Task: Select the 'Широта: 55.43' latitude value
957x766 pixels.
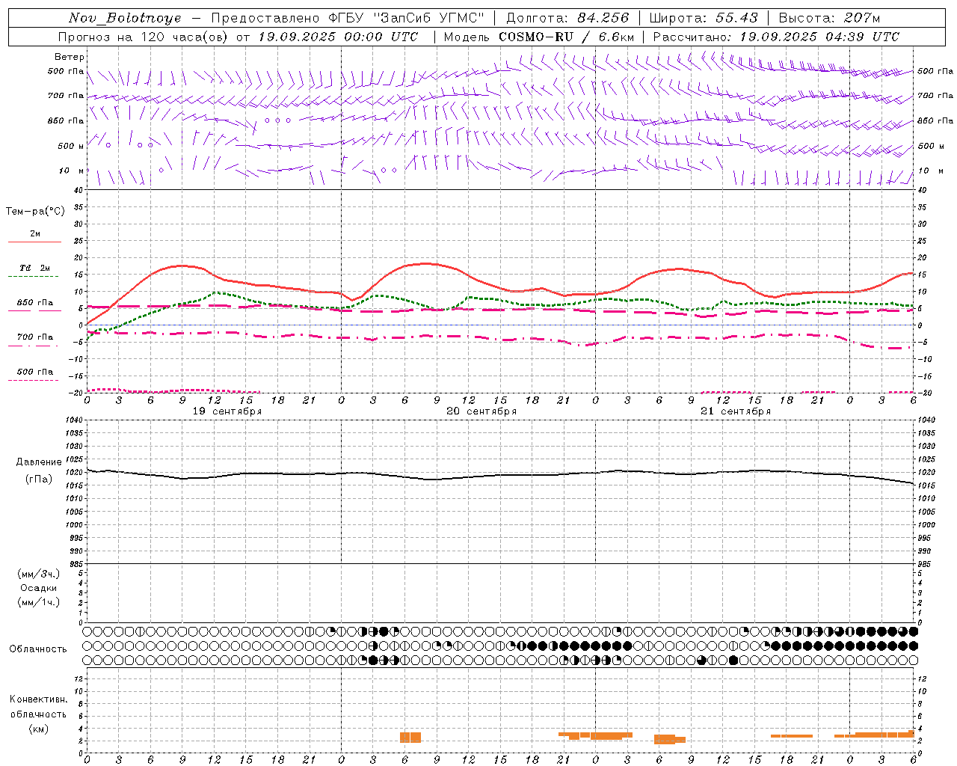Action: (x=704, y=18)
